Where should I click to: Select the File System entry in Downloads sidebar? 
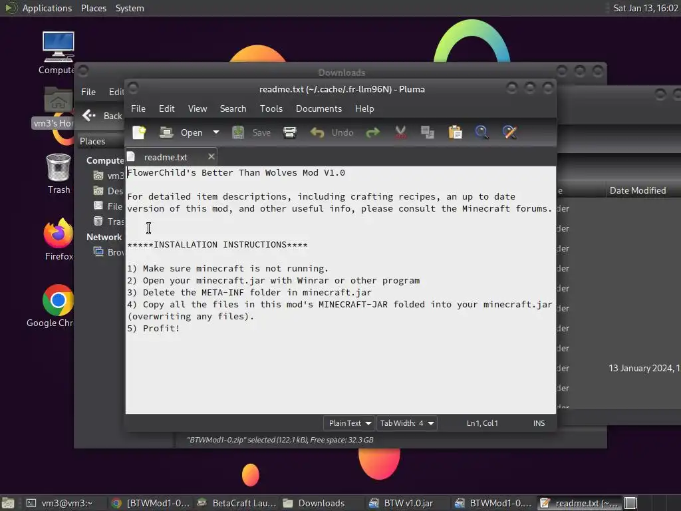(x=108, y=206)
